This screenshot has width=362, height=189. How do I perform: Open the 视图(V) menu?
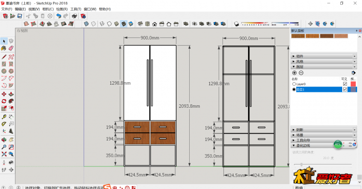click(x=34, y=9)
